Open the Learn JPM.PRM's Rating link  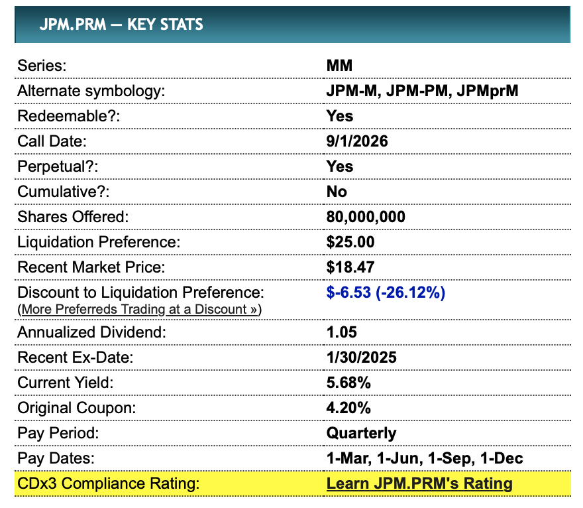pos(419,483)
